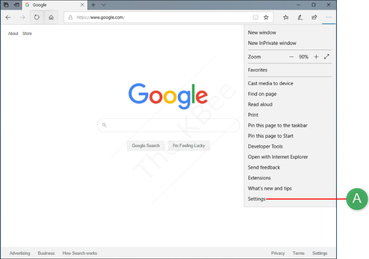The height and width of the screenshot is (259, 369).
Task: Select What's new and tips
Action: pyautogui.click(x=270, y=189)
